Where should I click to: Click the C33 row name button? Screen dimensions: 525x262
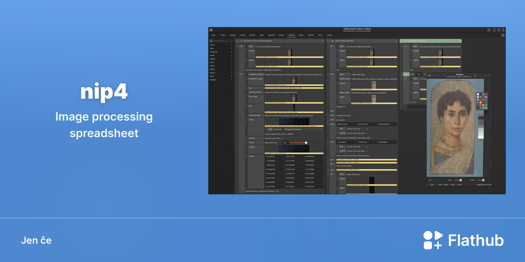(241, 74)
